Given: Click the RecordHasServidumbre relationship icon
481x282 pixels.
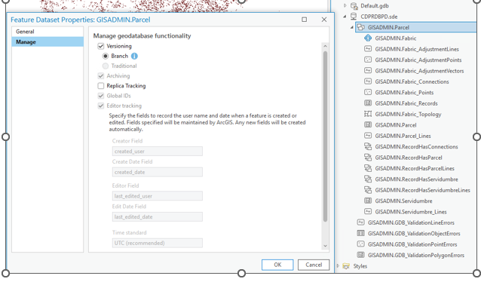Looking at the screenshot, I should 368,179.
